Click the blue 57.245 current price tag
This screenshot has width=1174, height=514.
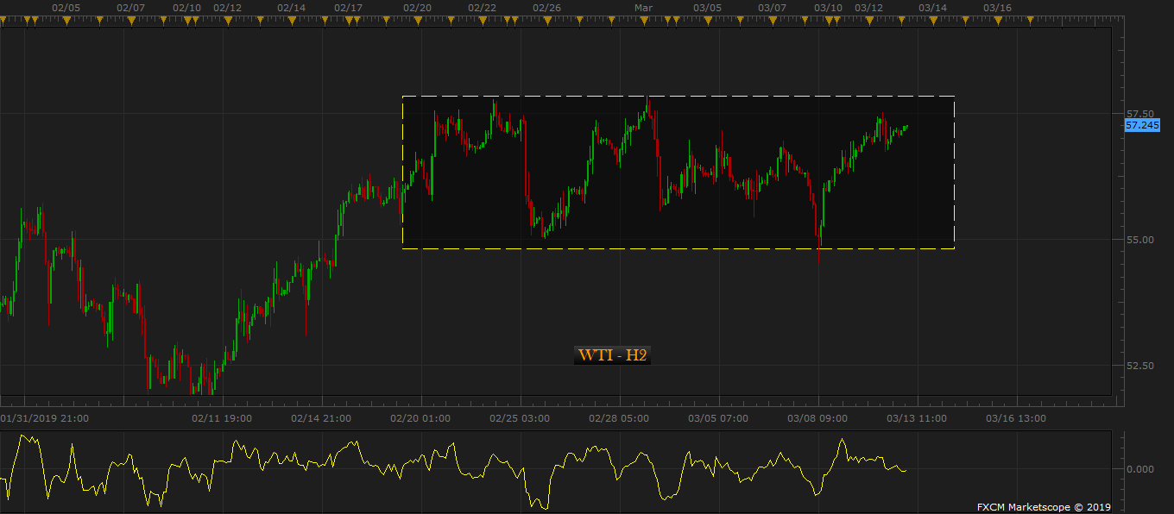pyautogui.click(x=1142, y=125)
